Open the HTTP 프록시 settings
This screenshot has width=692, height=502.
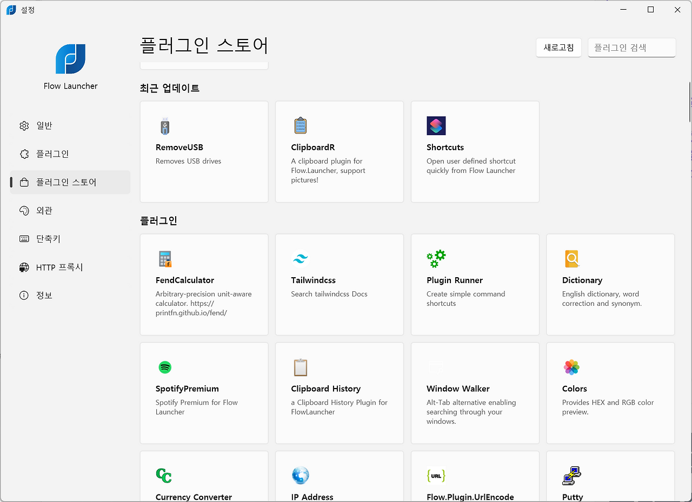(70, 267)
